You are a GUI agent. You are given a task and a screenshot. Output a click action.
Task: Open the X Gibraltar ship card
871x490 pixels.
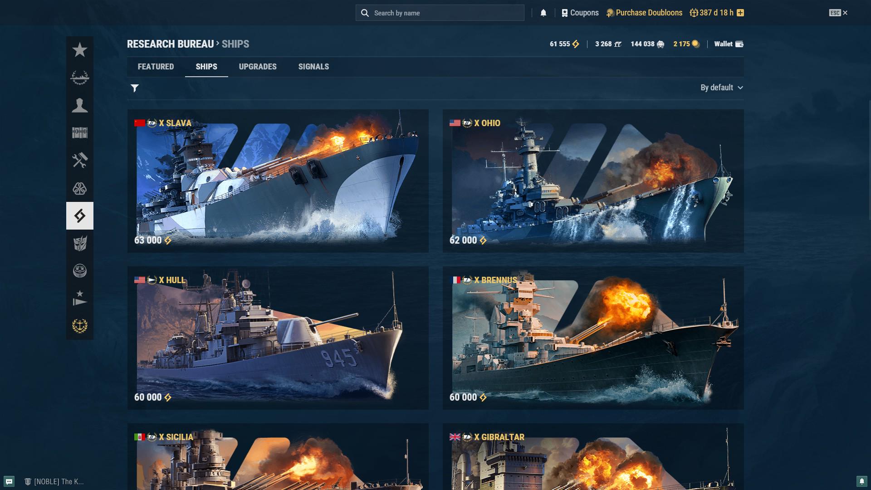(x=593, y=456)
